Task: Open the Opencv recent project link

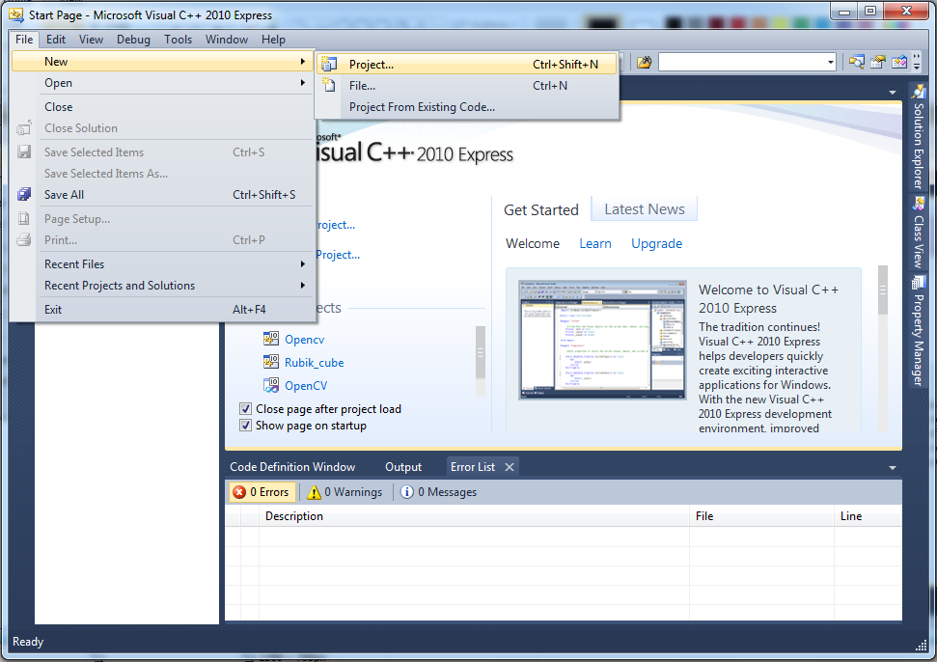Action: (x=304, y=340)
